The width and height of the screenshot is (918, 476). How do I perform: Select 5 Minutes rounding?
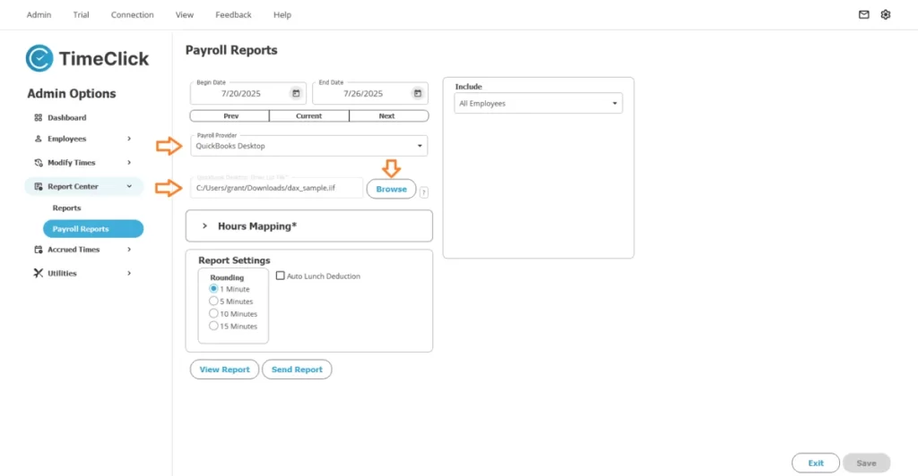213,301
